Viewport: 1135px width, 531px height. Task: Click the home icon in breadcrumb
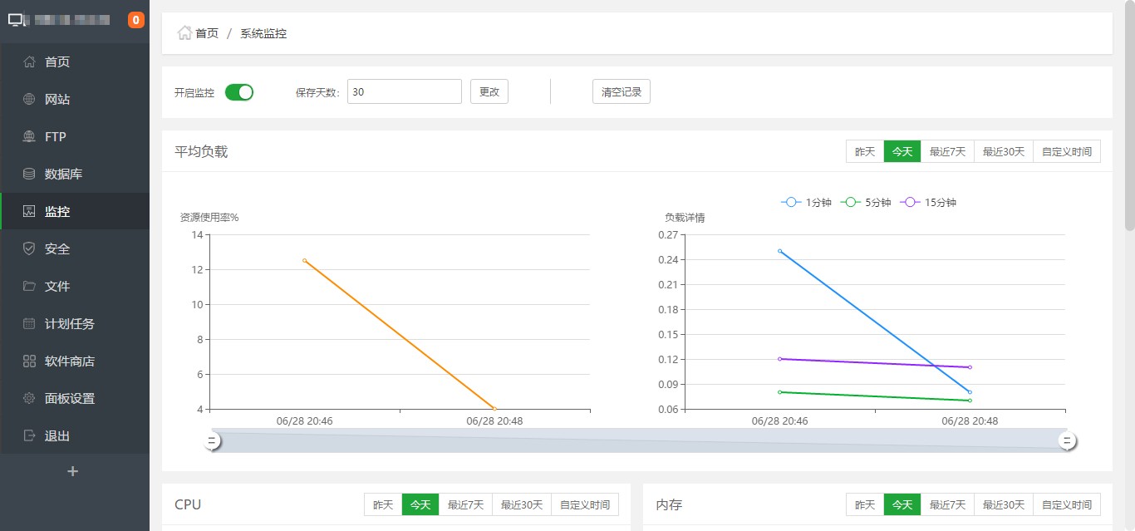184,33
